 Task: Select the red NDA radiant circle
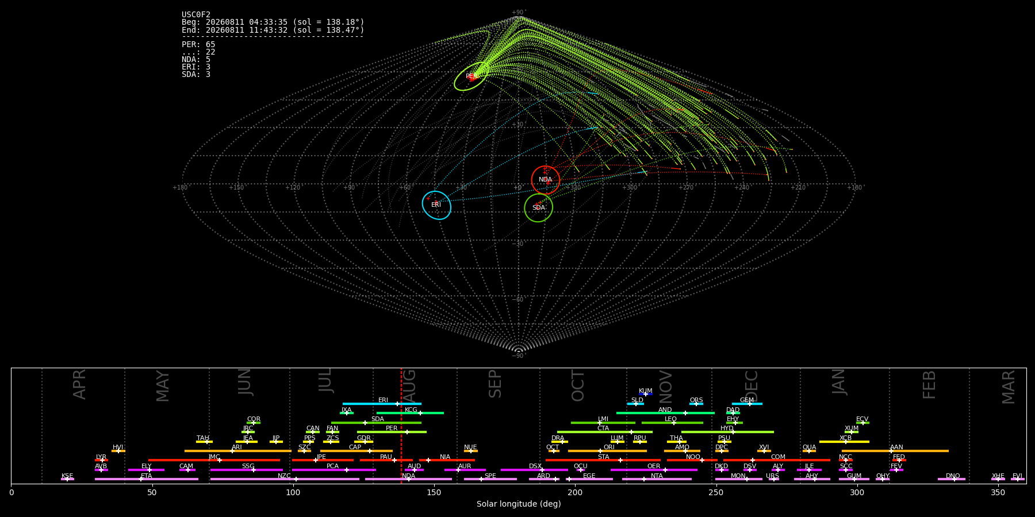546,180
